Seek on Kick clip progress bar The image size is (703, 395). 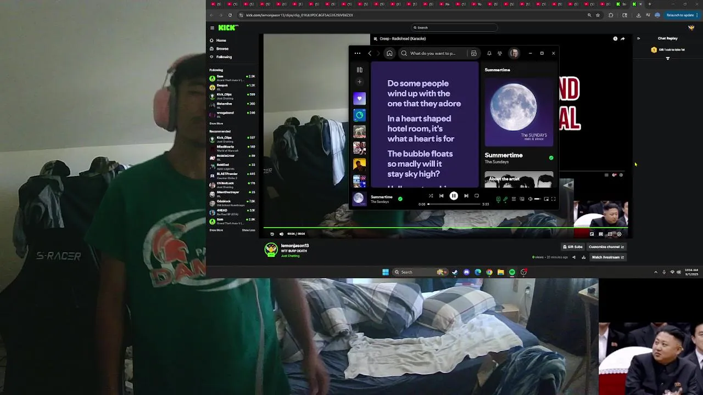click(x=445, y=227)
